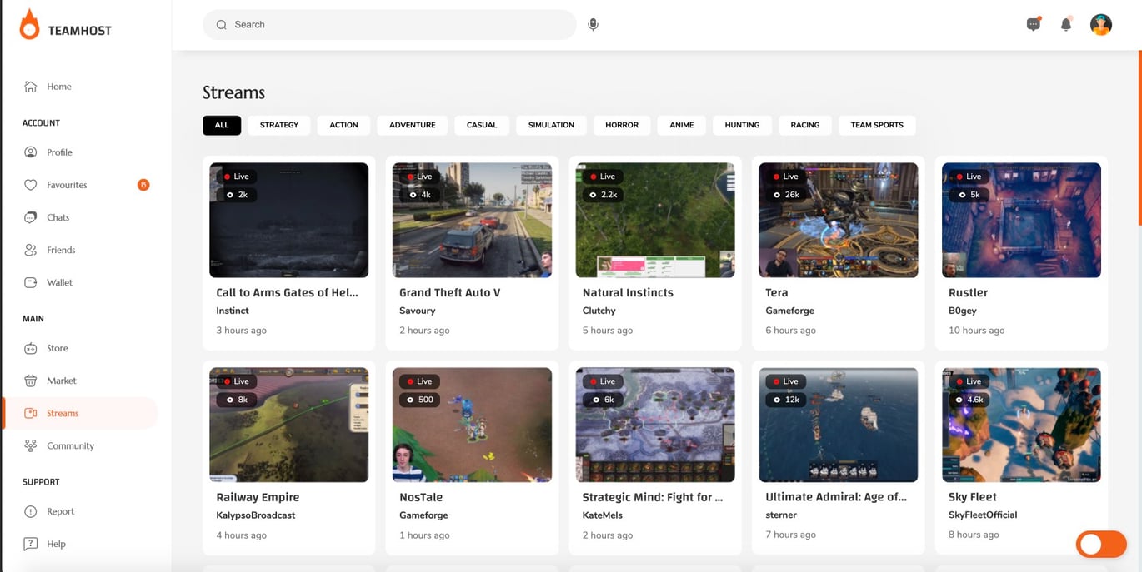The width and height of the screenshot is (1142, 572).
Task: Open the Community icon in sidebar
Action: (x=31, y=445)
